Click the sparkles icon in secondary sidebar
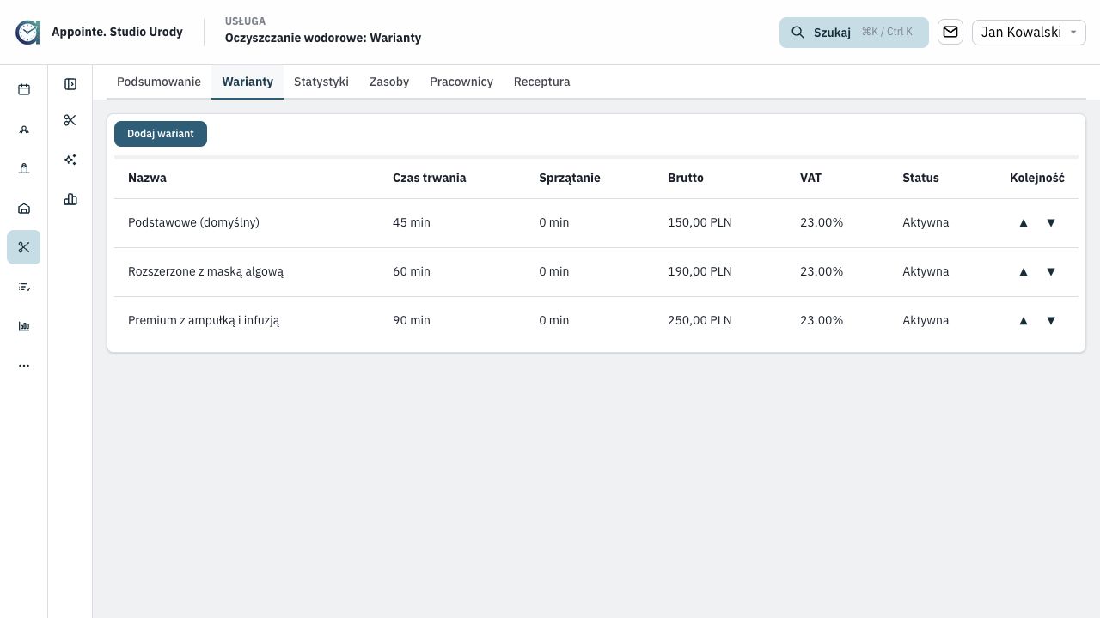This screenshot has height=618, width=1100. tap(70, 160)
